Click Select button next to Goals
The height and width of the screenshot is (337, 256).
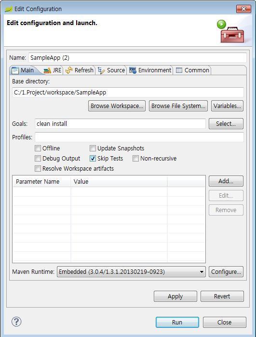pos(226,124)
